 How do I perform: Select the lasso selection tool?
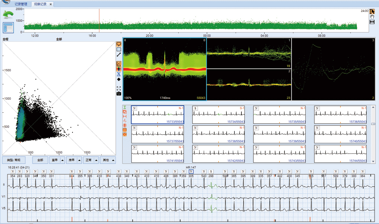[119, 44]
